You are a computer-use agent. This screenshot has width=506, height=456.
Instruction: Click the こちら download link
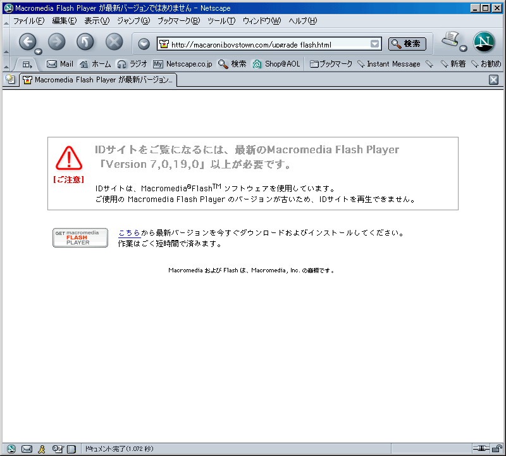130,232
